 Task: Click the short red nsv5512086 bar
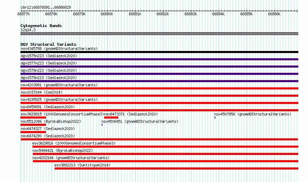pyautogui.click(x=33, y=125)
